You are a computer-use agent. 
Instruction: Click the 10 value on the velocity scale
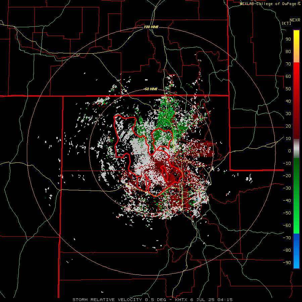(288, 139)
